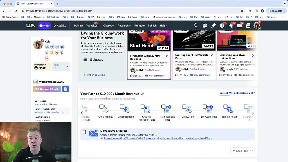Open the search icon in the top navigation
This screenshot has height=162, width=288.
coord(196,25)
